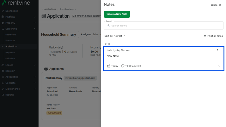Expand the Leases menu chevron

pos(35,65)
